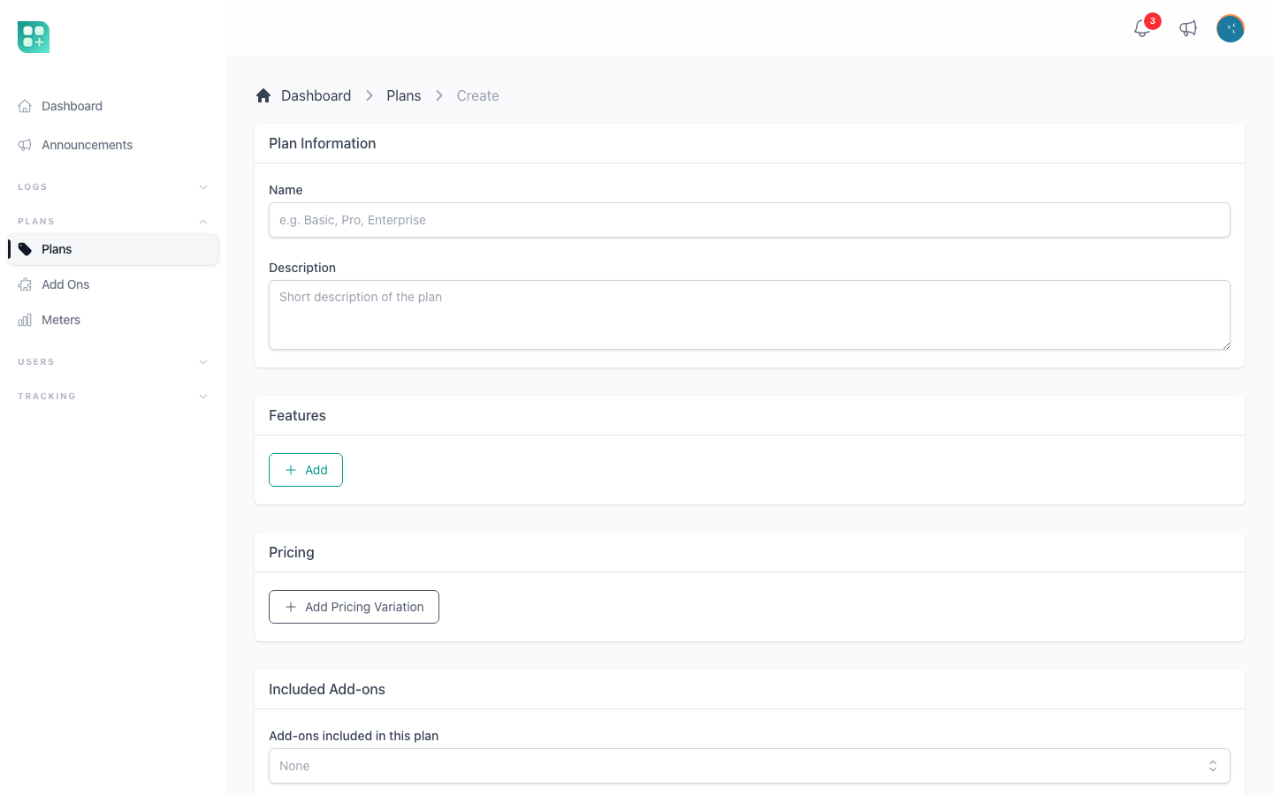The width and height of the screenshot is (1273, 795).
Task: Expand the Tracking sidebar section
Action: (113, 397)
